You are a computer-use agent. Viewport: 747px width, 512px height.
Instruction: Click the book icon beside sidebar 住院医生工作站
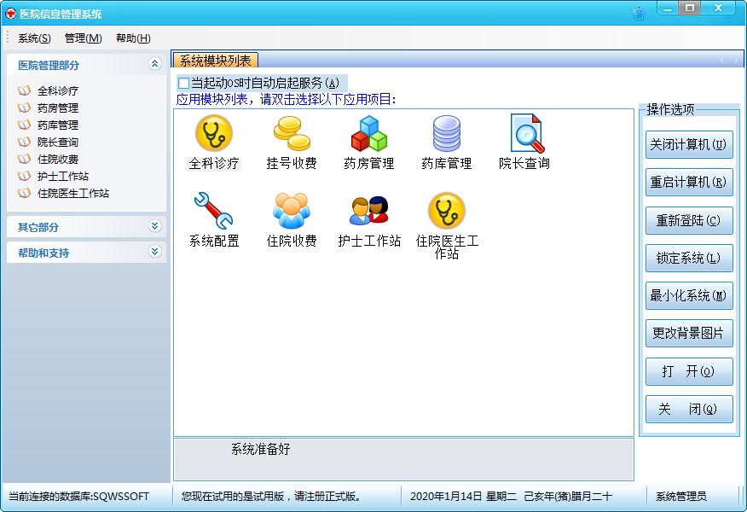coord(24,193)
